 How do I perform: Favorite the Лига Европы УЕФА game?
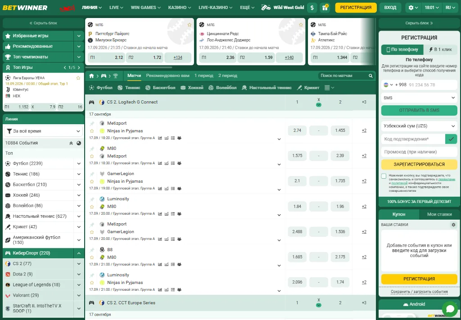pyautogui.click(x=78, y=78)
